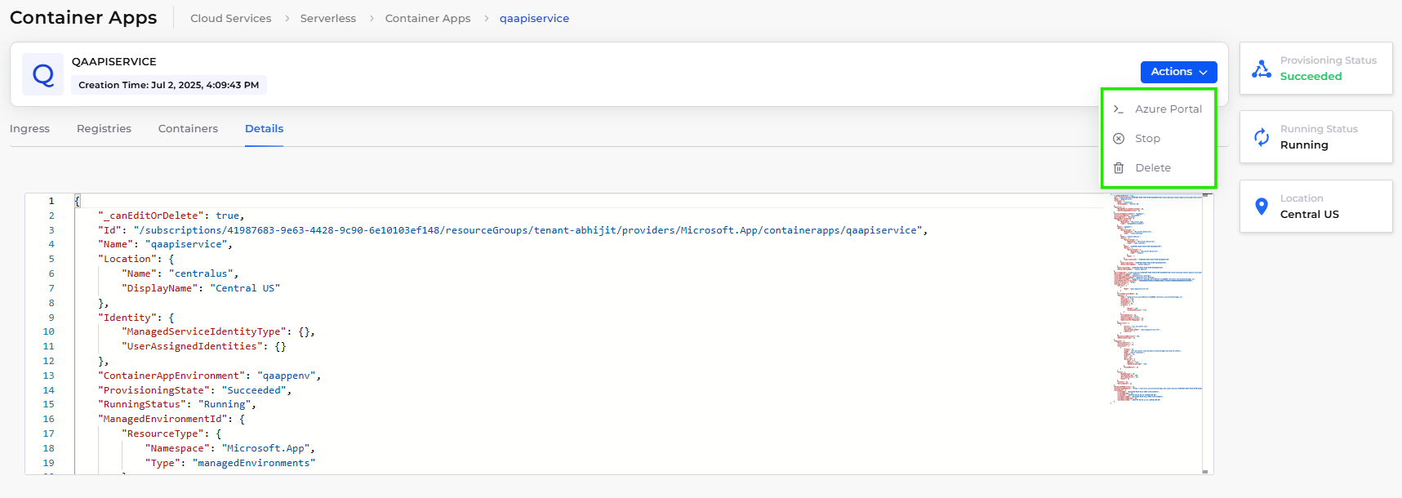Navigate to Cloud Services breadcrumb
This screenshot has width=1402, height=498.
tap(230, 19)
